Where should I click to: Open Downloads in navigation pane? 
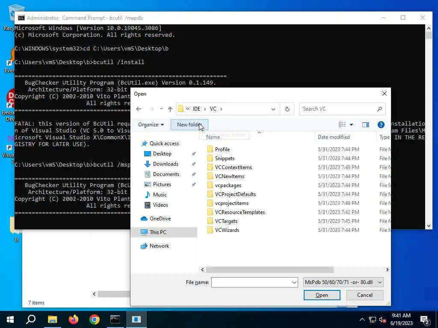(166, 164)
